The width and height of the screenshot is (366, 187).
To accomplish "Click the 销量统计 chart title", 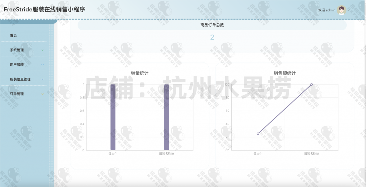I will click(x=140, y=73).
